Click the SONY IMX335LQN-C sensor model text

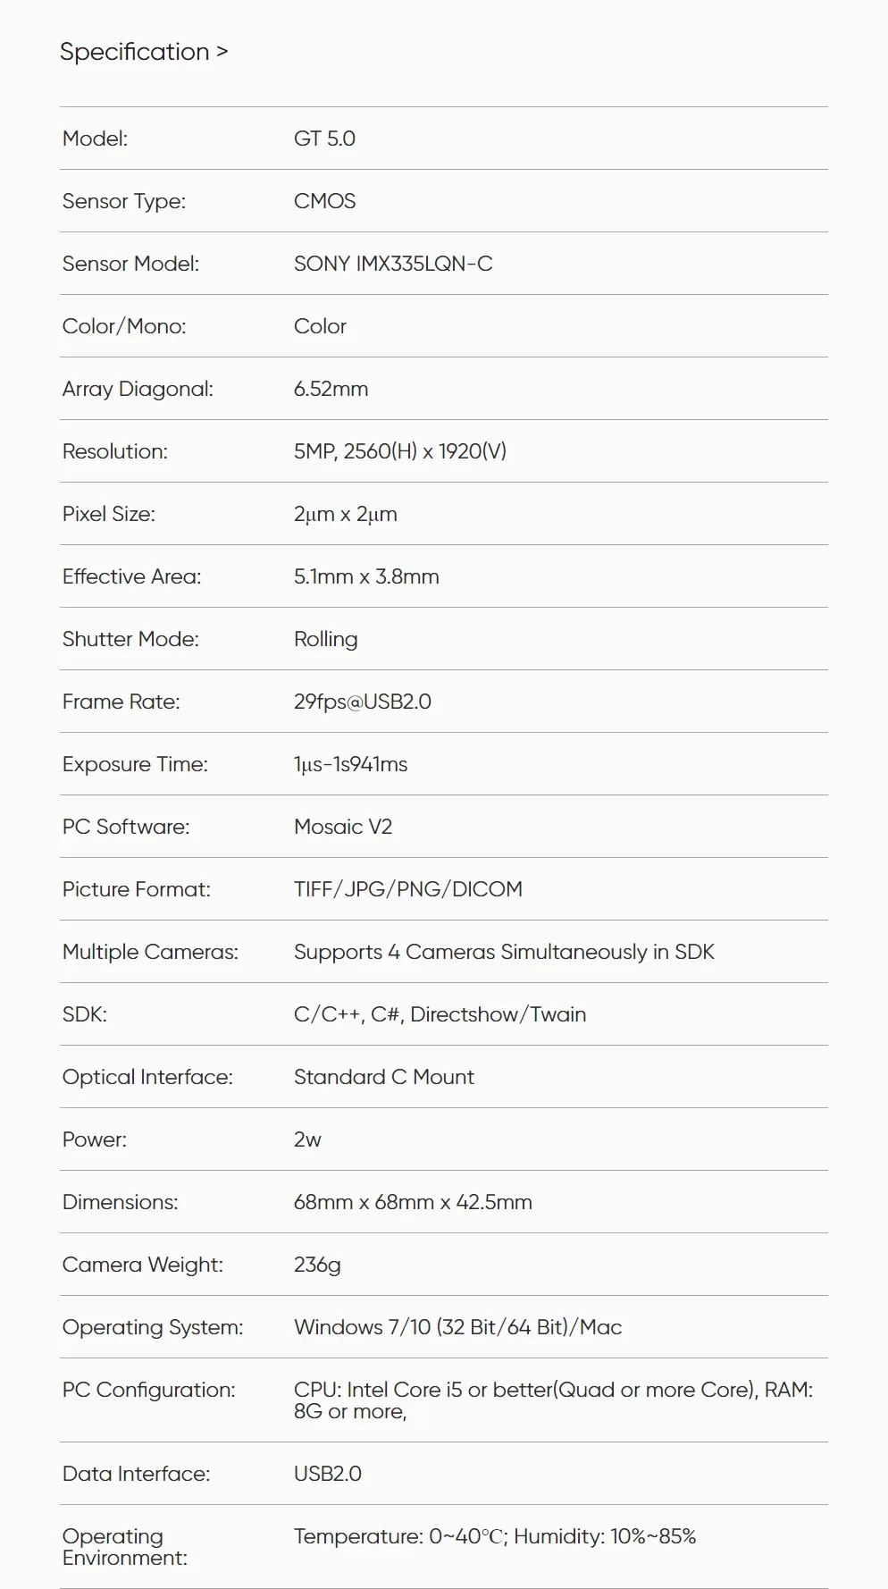tap(393, 264)
